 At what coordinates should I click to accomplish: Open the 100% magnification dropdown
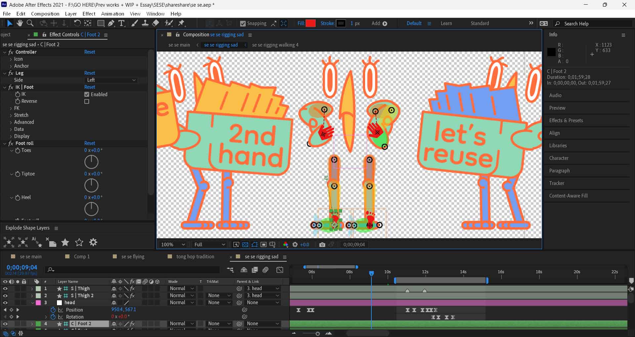click(x=173, y=244)
